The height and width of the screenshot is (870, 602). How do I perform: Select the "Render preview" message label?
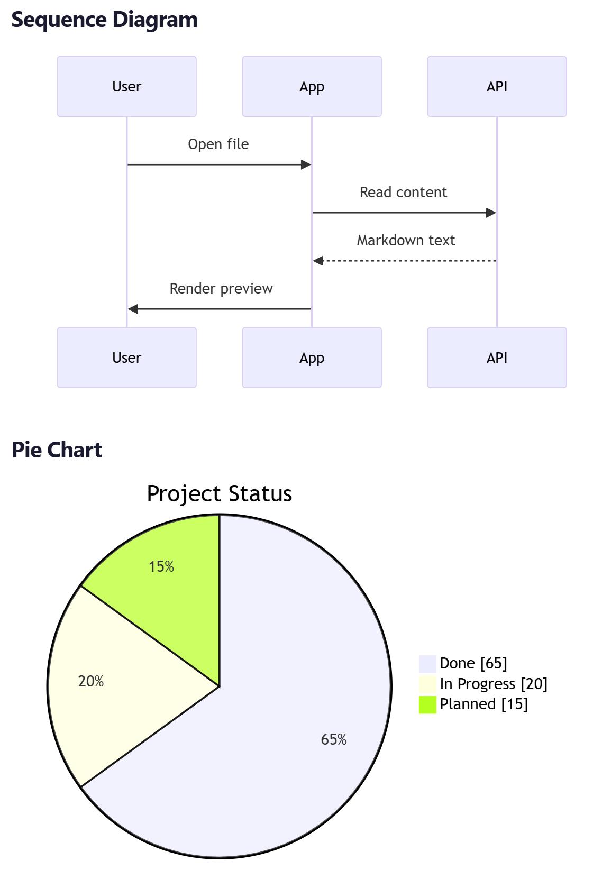(221, 289)
